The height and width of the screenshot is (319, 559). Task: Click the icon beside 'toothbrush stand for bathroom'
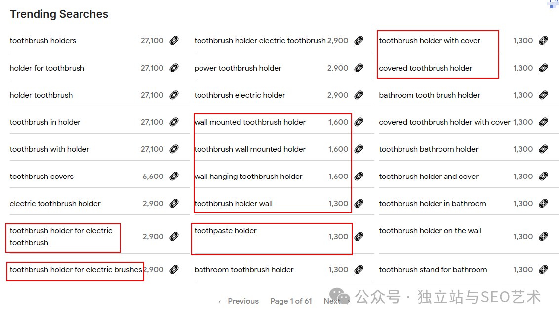pos(543,270)
